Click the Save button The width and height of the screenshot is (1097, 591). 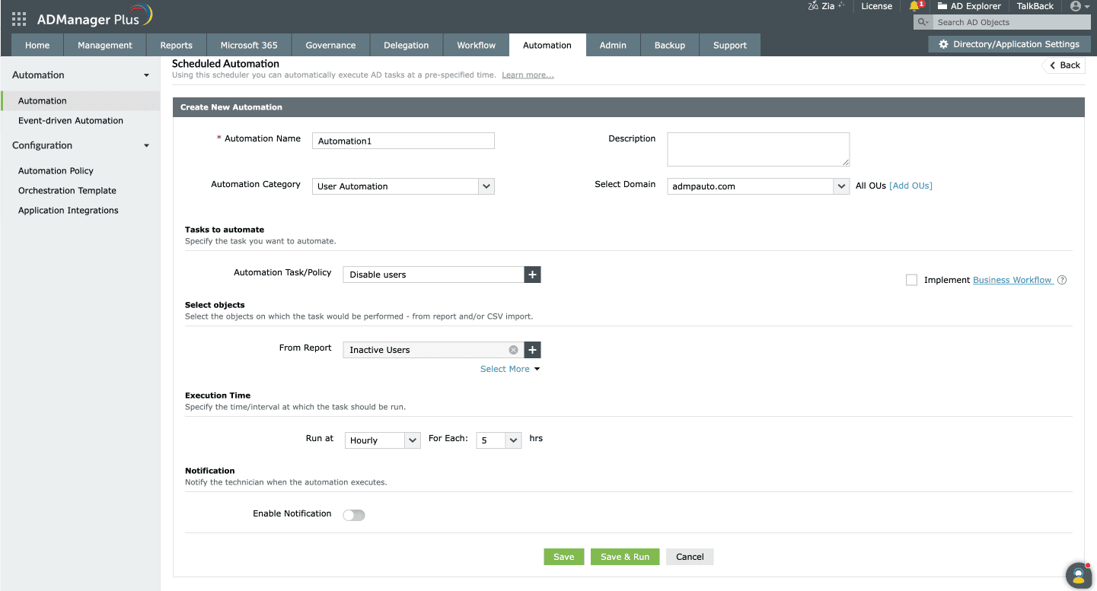[x=564, y=557]
